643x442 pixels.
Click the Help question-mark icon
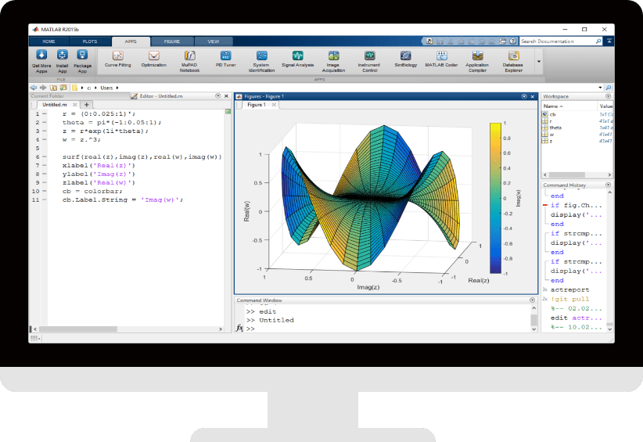[513, 41]
